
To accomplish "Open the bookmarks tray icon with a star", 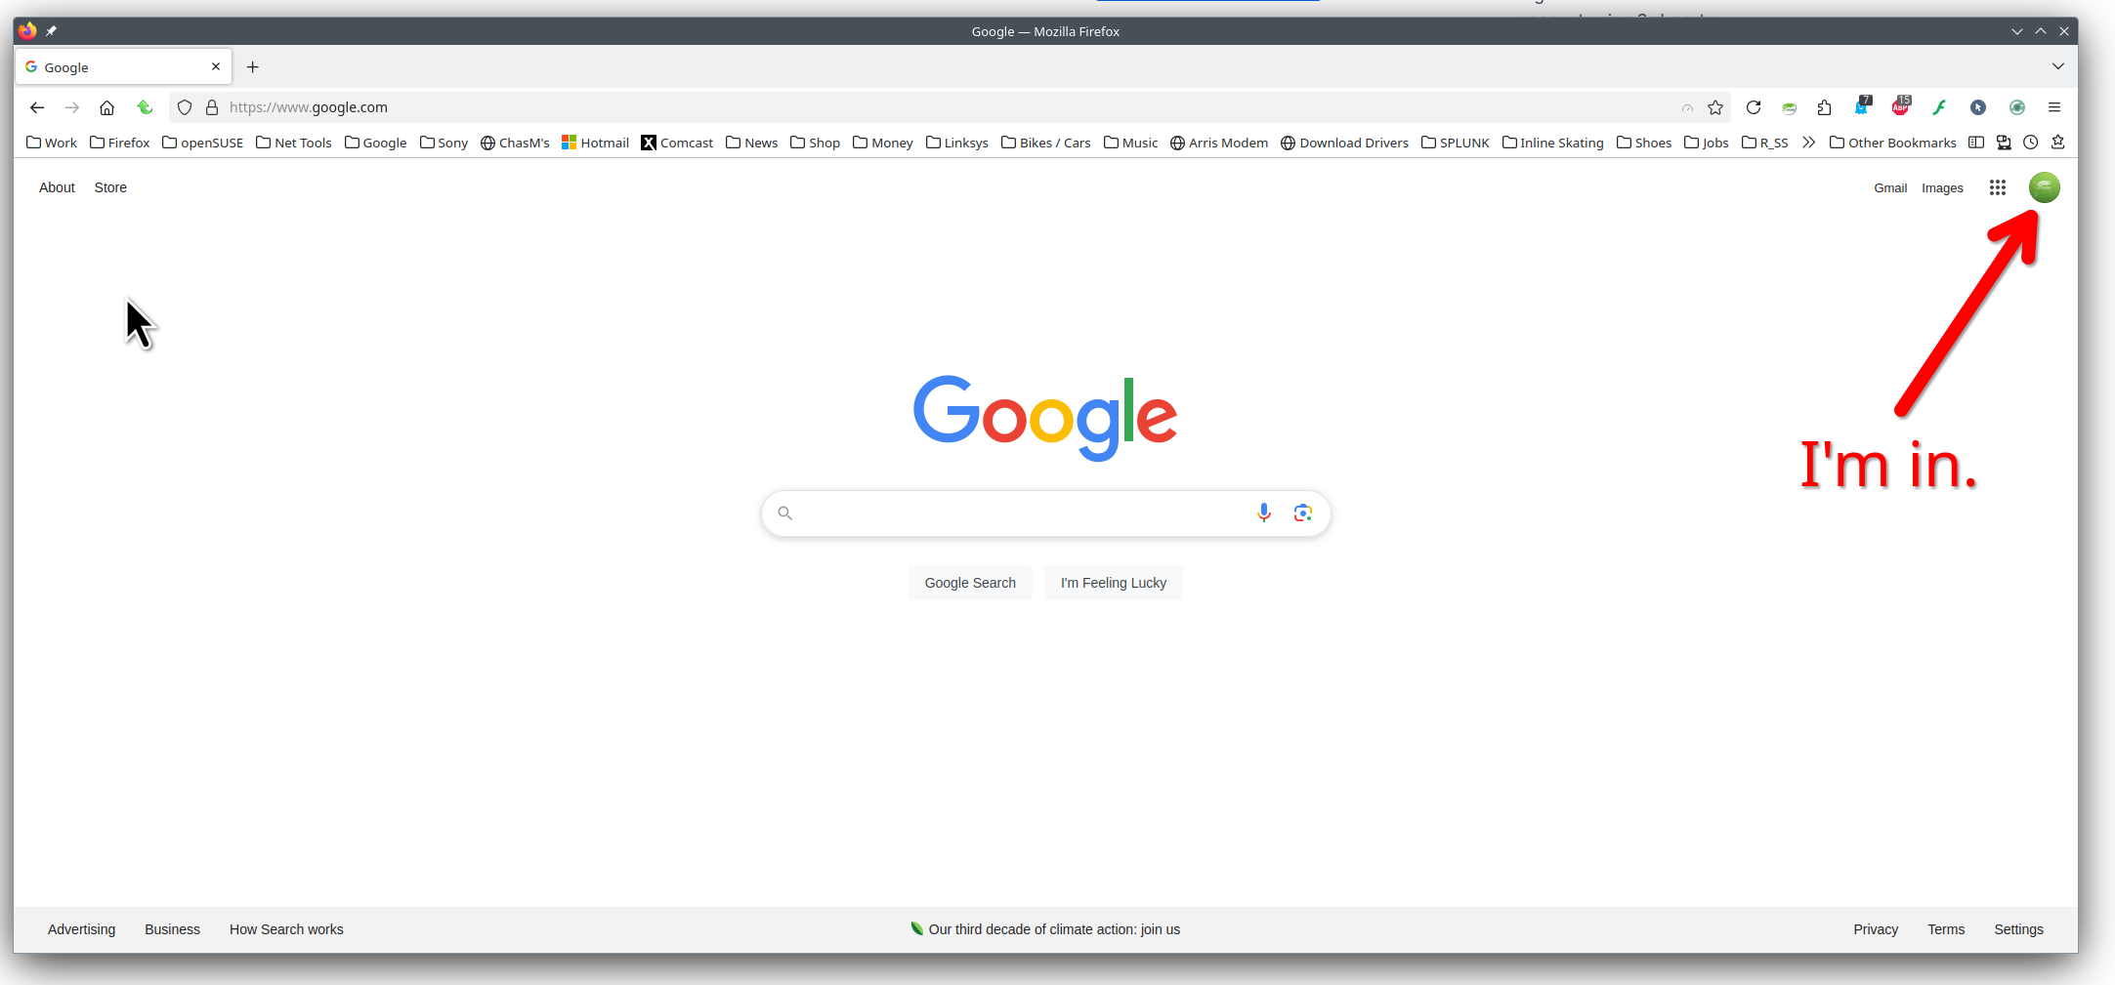I will coord(2058,143).
